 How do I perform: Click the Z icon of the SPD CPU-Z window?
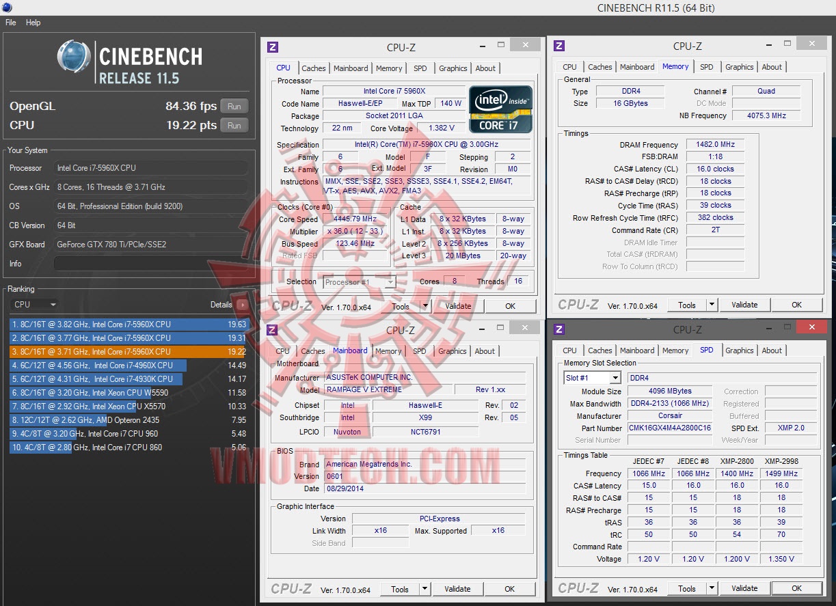(x=559, y=329)
